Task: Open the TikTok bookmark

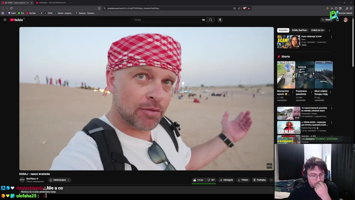Action: pos(49,13)
